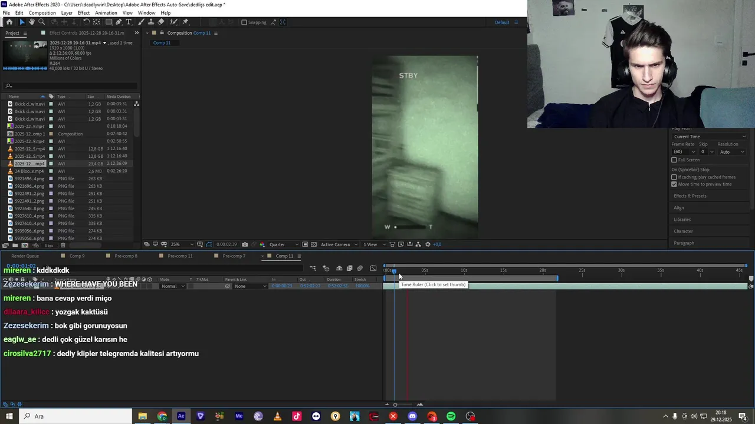The image size is (755, 424).
Task: Select the Puppet Pin tool
Action: tap(185, 22)
